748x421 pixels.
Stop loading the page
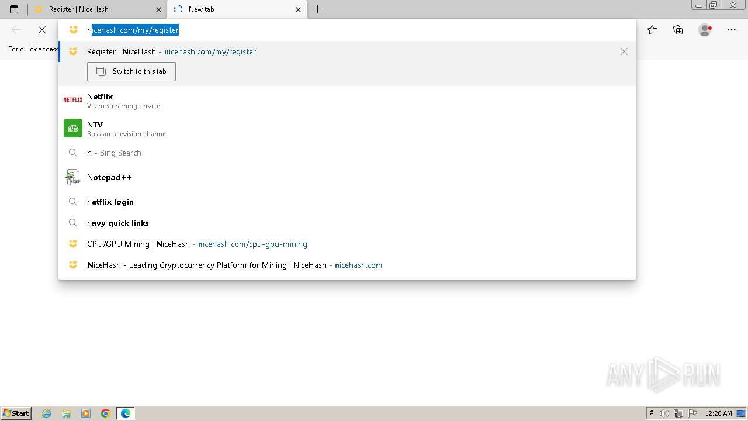coord(42,30)
